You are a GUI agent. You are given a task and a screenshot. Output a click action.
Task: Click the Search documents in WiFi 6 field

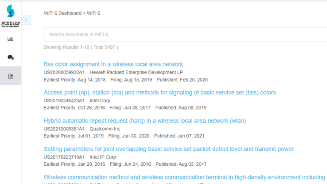185,34
